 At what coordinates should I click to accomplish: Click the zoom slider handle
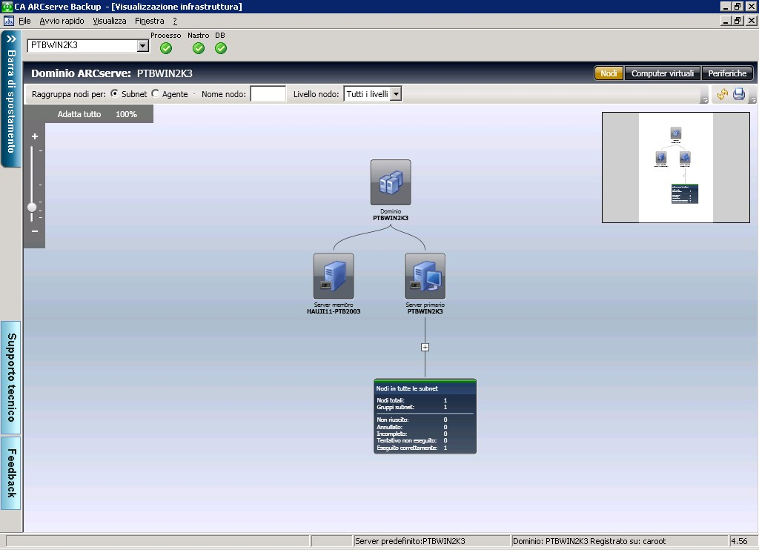click(32, 208)
